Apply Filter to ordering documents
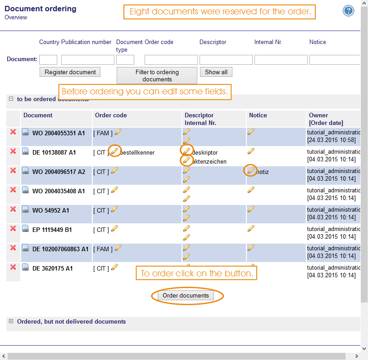The image size is (368, 360). tap(157, 76)
